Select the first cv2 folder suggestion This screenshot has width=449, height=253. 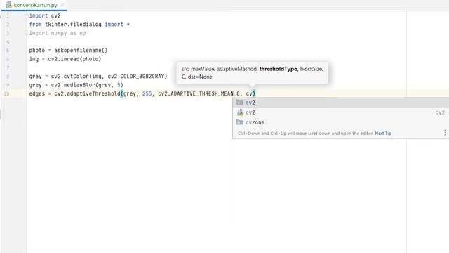coord(341,103)
